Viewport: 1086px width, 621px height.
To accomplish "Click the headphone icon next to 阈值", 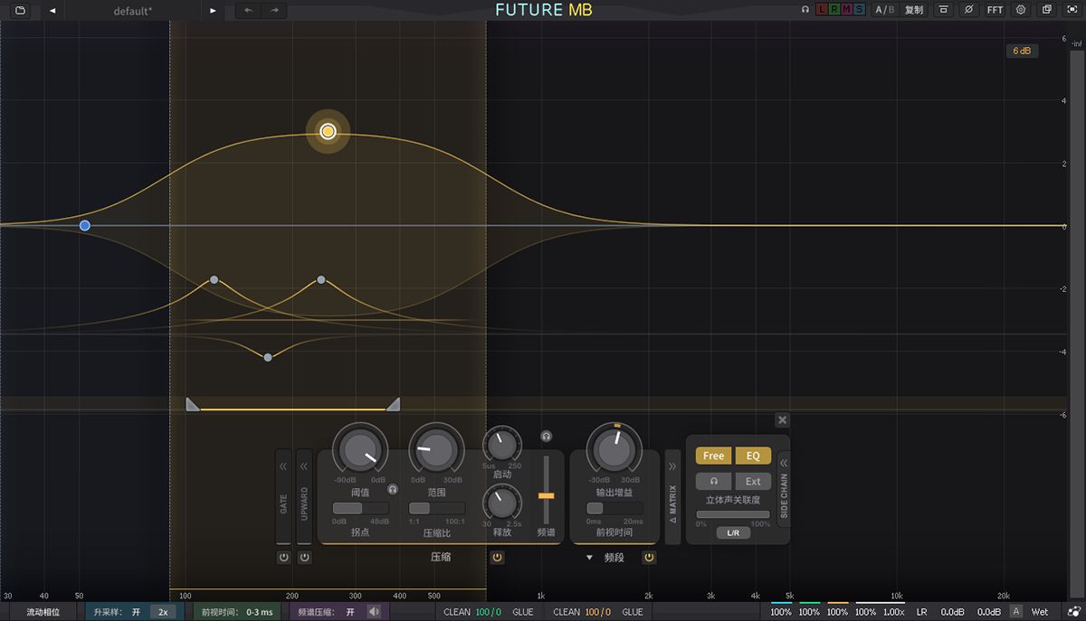I will point(393,489).
